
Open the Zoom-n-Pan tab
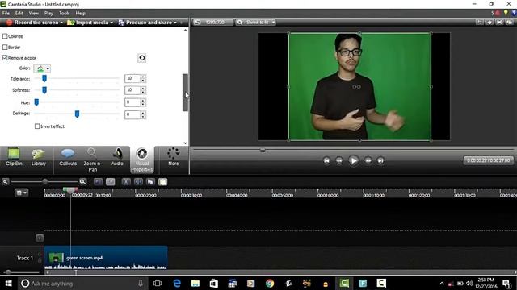pyautogui.click(x=93, y=159)
